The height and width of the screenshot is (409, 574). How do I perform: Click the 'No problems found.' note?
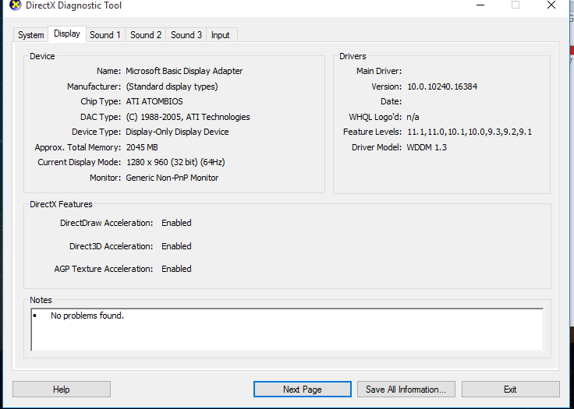(x=87, y=316)
